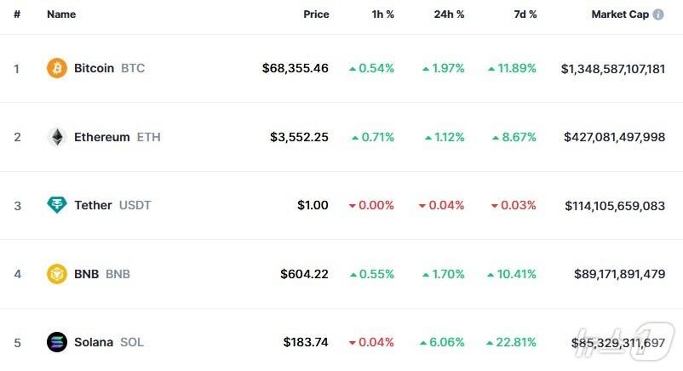Click the Ethereum diamond logo icon
This screenshot has height=371, width=683.
pyautogui.click(x=56, y=137)
